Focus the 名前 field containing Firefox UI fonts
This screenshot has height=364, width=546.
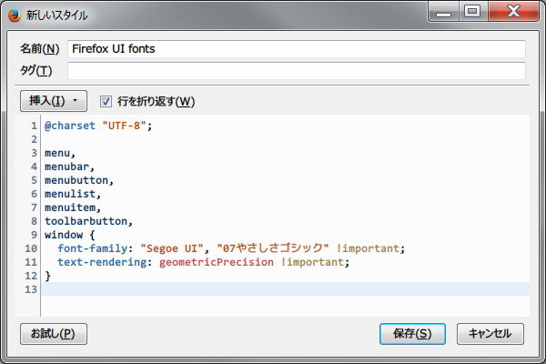point(297,48)
